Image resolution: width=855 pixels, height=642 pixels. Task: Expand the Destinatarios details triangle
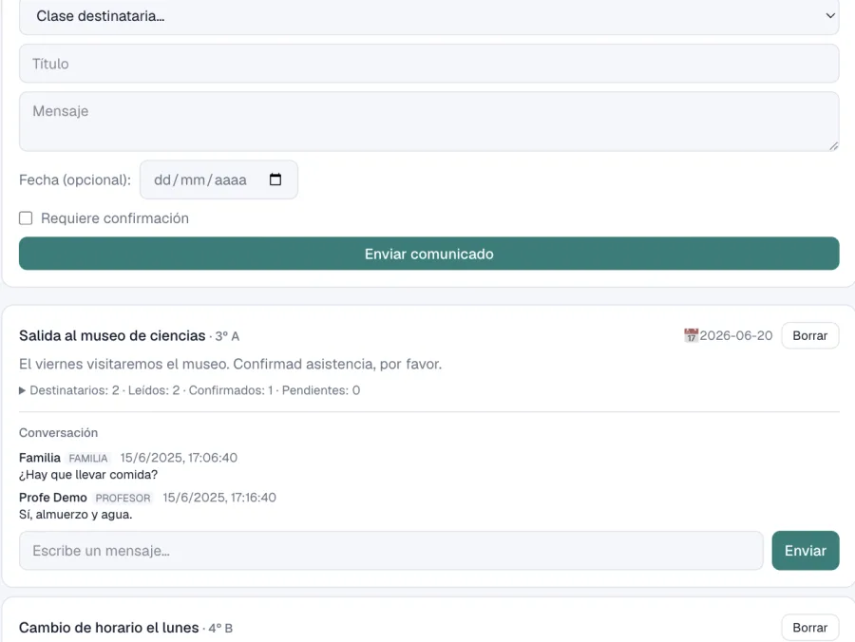(23, 390)
